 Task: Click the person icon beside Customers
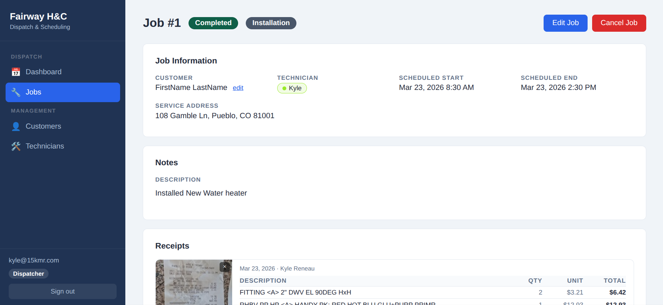pos(16,126)
